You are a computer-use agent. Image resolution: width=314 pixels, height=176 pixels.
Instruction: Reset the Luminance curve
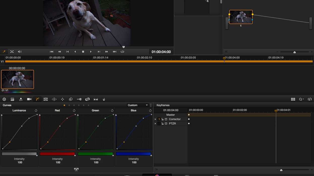tap(36, 111)
